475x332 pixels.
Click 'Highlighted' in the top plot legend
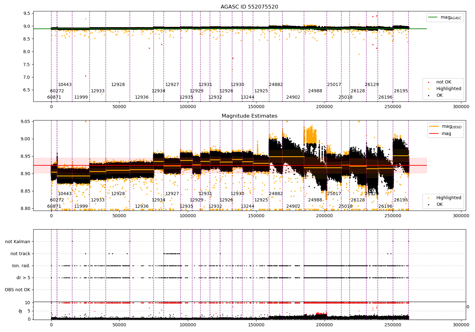coord(449,89)
